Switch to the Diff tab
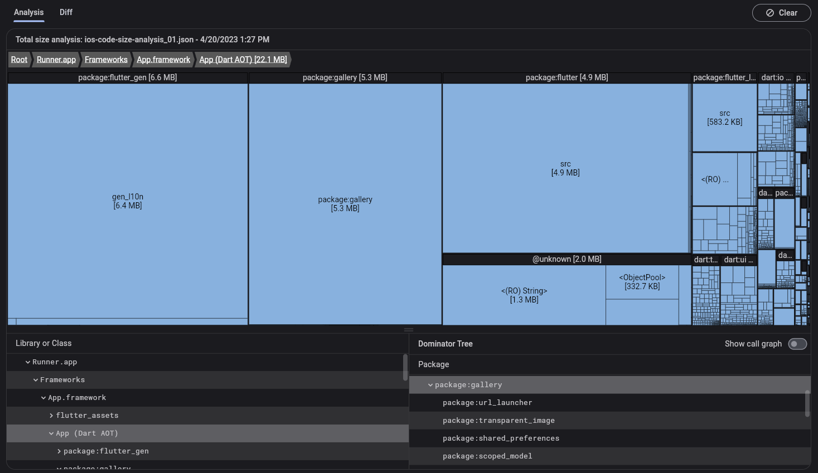This screenshot has height=473, width=818. click(x=66, y=12)
